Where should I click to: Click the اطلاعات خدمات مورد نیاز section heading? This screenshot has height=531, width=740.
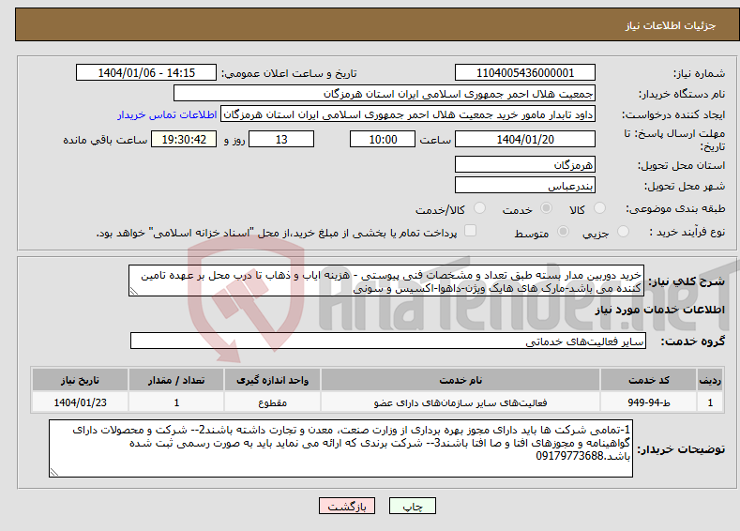(659, 310)
